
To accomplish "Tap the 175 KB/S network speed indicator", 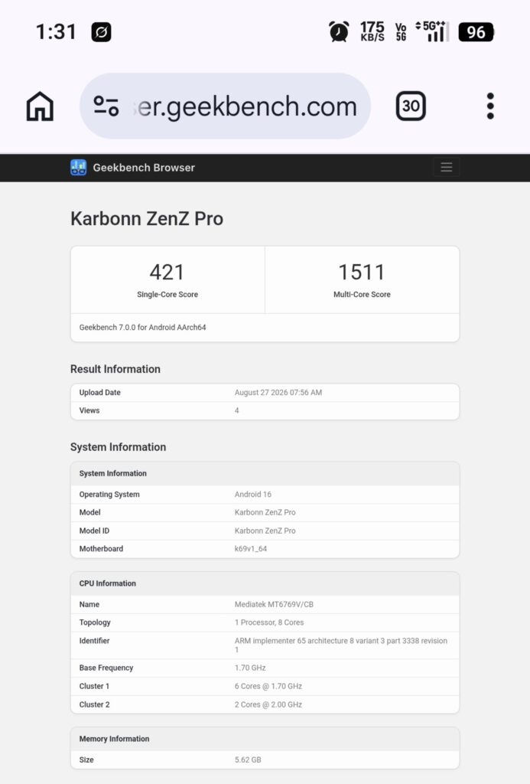I will pos(372,31).
